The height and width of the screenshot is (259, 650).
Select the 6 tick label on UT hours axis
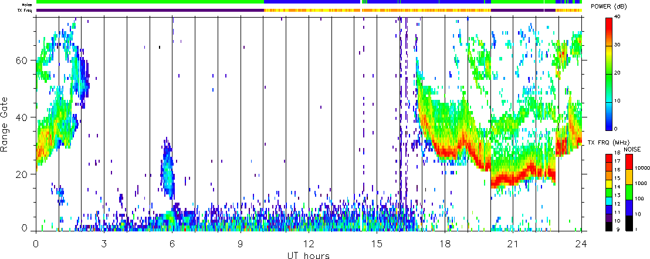[x=172, y=243]
